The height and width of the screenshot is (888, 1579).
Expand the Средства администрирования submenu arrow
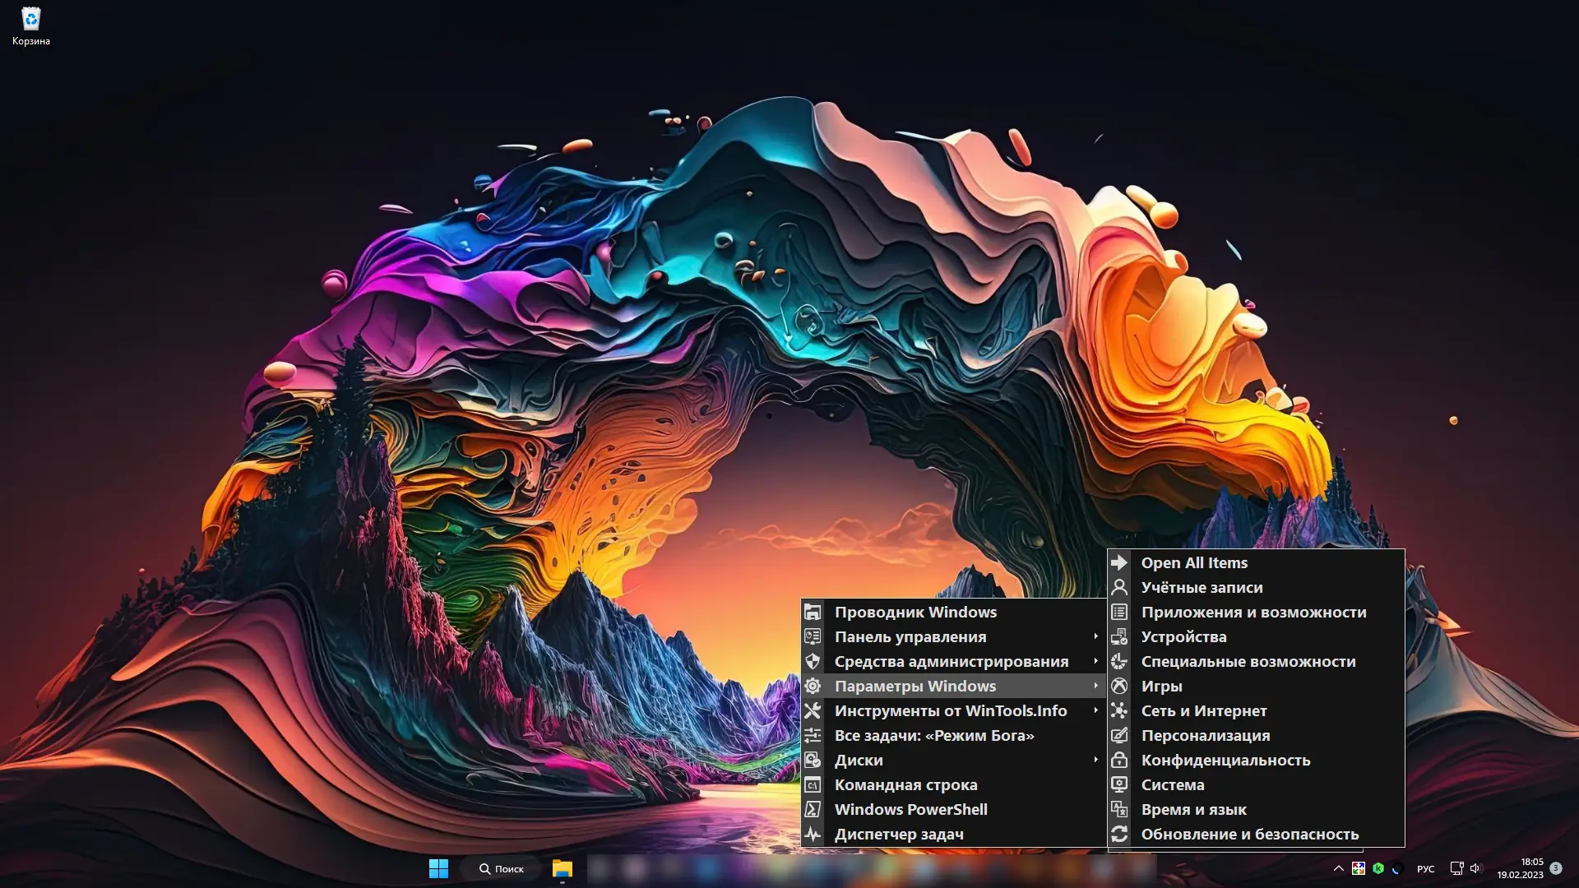(x=1095, y=661)
